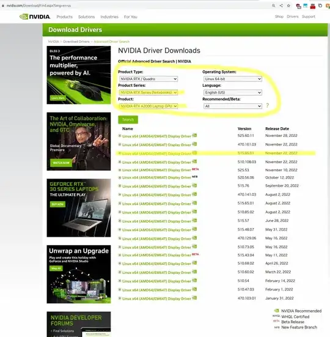Expand the 470.161.03 driver row

tap(120, 144)
